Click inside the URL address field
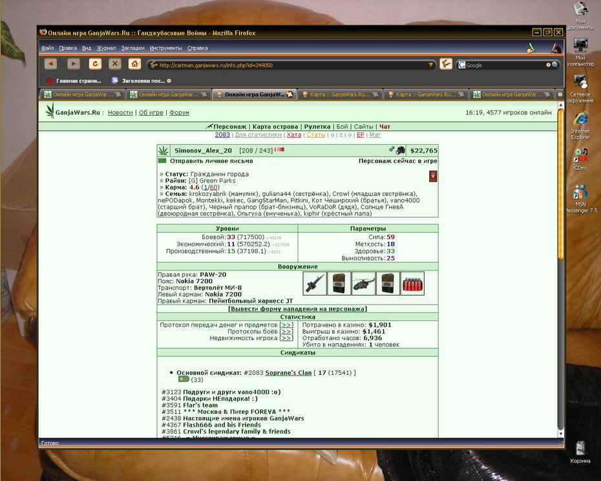The width and height of the screenshot is (601, 481). (x=291, y=65)
